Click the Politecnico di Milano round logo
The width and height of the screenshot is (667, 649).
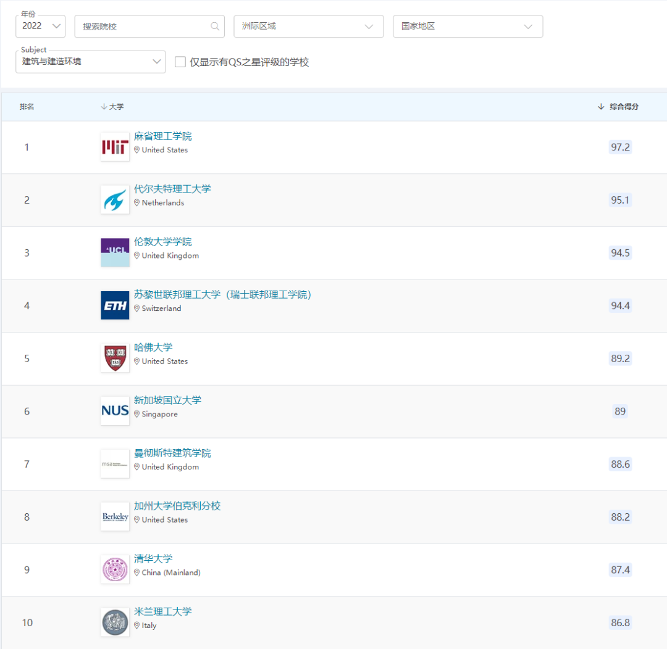(115, 622)
